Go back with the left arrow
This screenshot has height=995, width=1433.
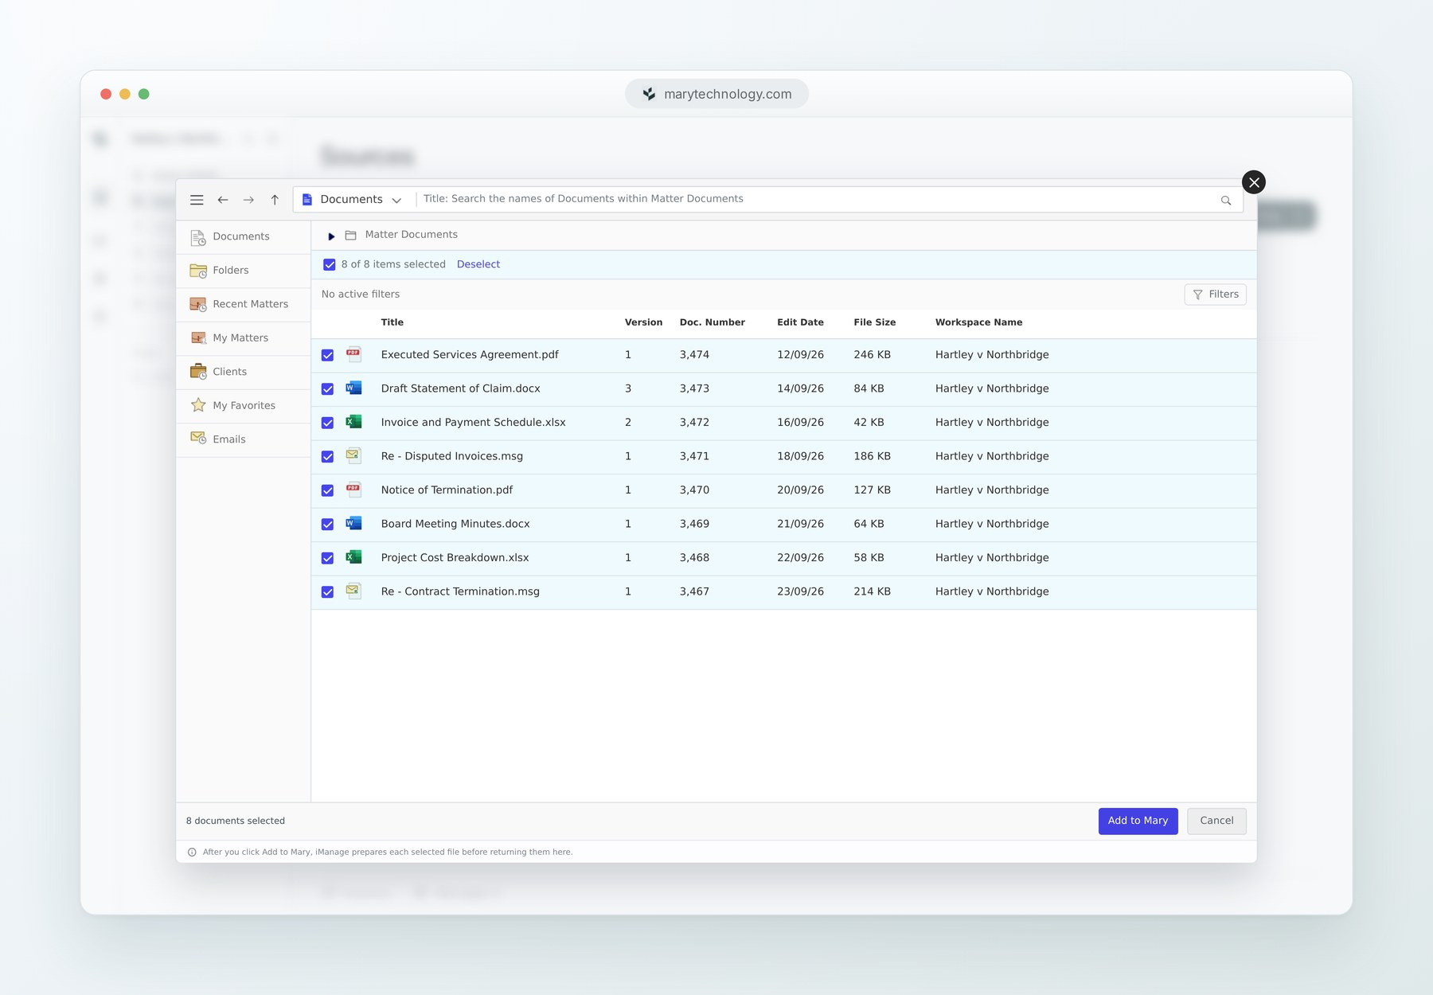pos(223,200)
